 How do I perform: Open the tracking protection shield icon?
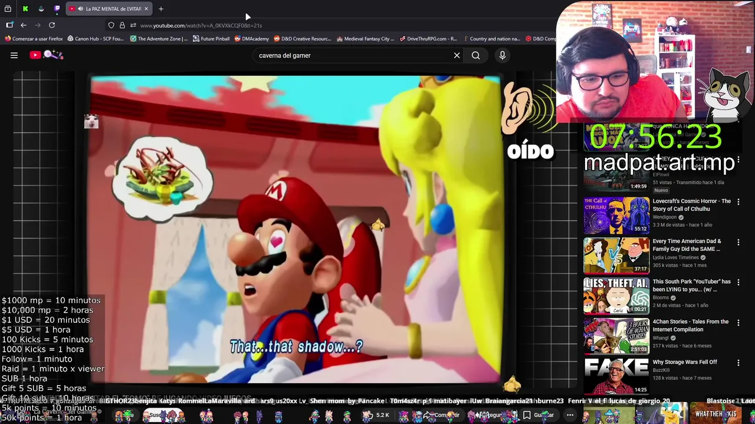click(111, 25)
